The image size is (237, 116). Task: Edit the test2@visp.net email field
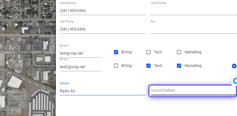click(x=81, y=67)
